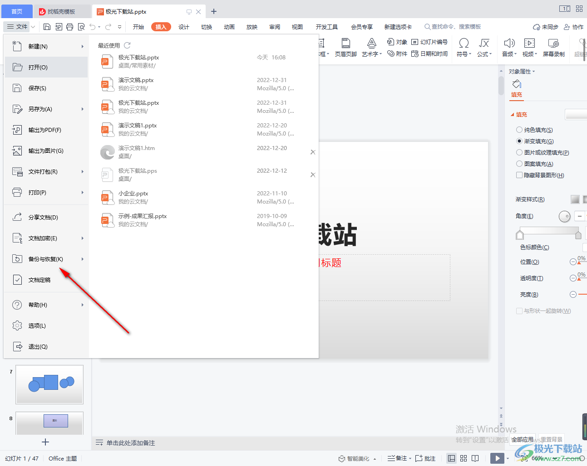
Task: Open recent file 小企业.pptx
Action: pyautogui.click(x=204, y=197)
